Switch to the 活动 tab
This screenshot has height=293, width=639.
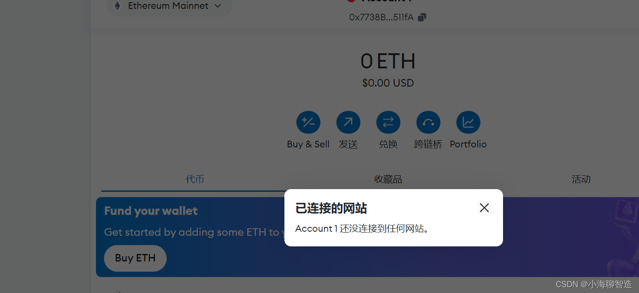(x=581, y=179)
